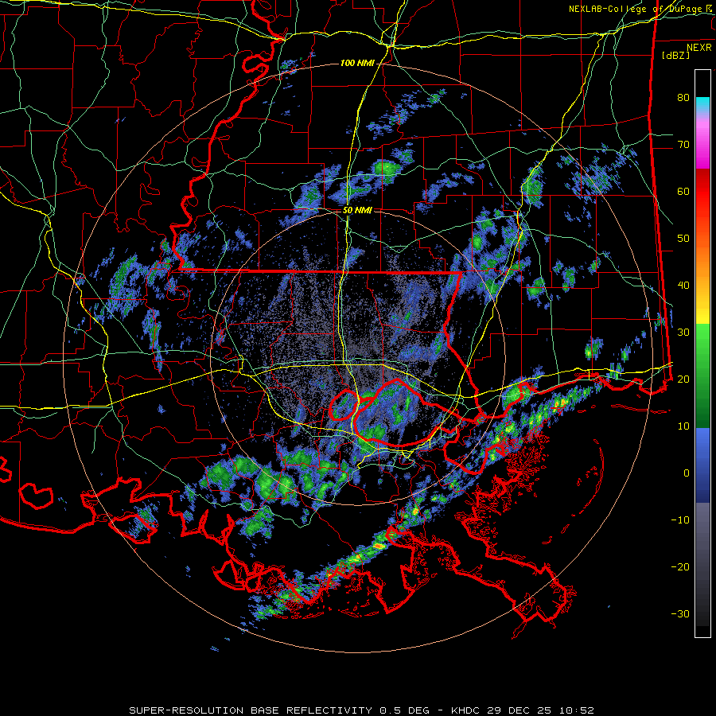Click the blue segment of the color scale
Viewport: 716px width, 716px height.
click(702, 465)
